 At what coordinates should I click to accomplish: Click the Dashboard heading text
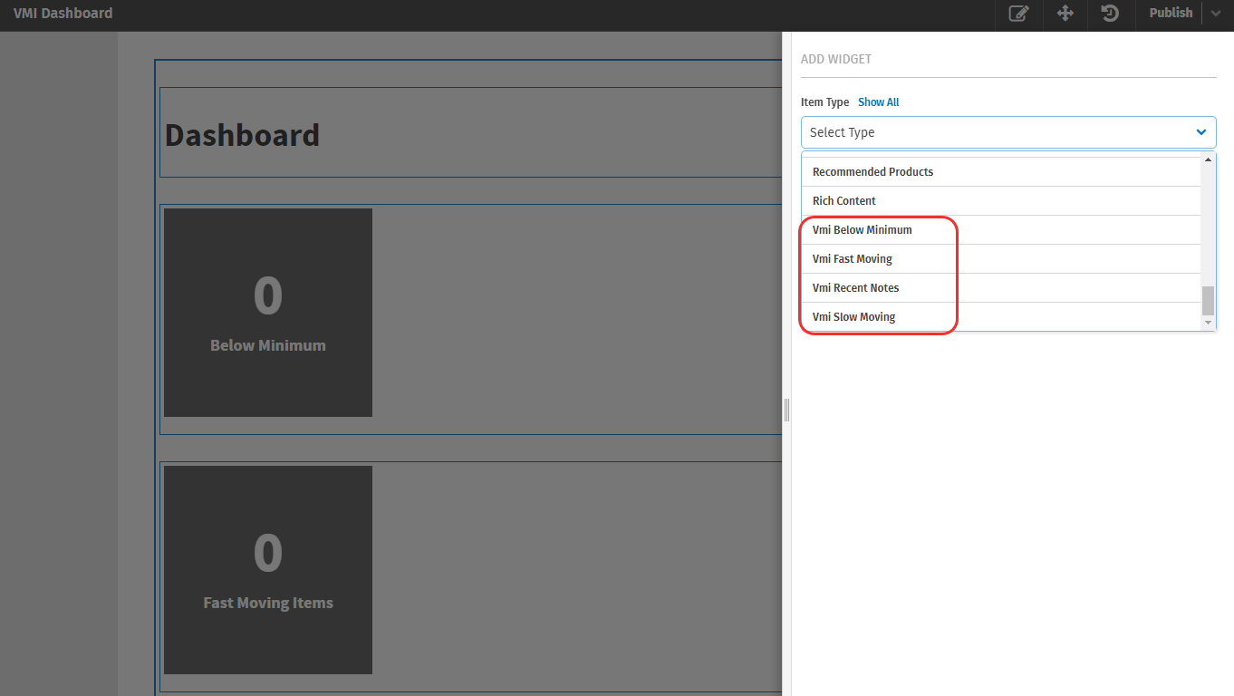click(242, 135)
